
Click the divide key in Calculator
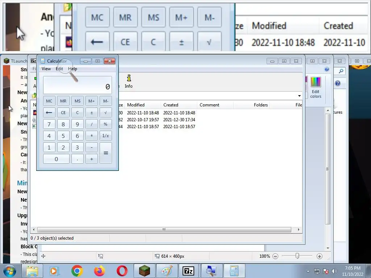click(92, 124)
